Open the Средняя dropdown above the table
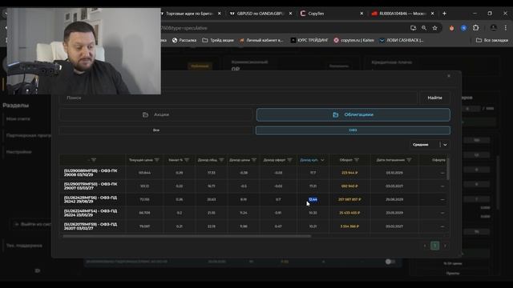Image resolution: width=513 pixels, height=288 pixels. 430,144
